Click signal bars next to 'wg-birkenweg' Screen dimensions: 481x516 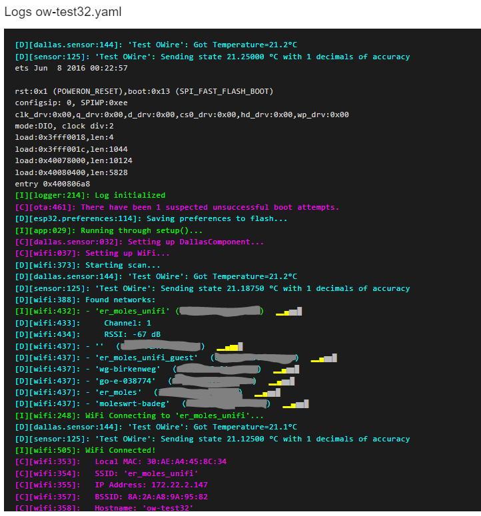tap(286, 370)
